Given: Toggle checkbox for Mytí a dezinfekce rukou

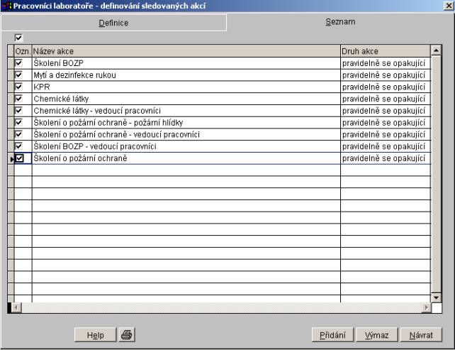Looking at the screenshot, I should (x=19, y=75).
